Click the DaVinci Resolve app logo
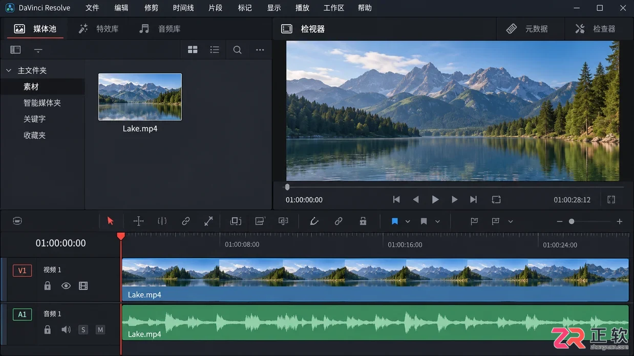The width and height of the screenshot is (634, 356). [10, 8]
